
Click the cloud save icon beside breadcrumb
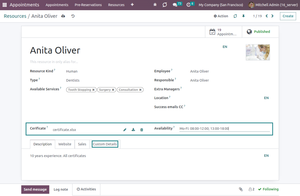63,16
